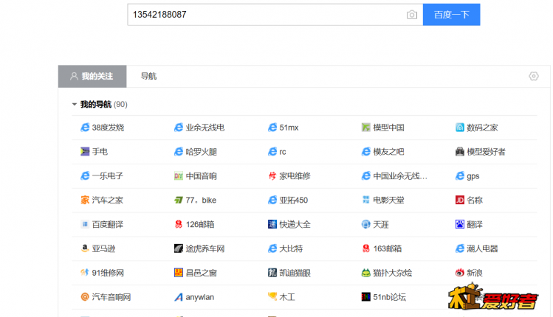Click the 模型爱好者 icon
Screen dimensions: 553x317
click(460, 152)
